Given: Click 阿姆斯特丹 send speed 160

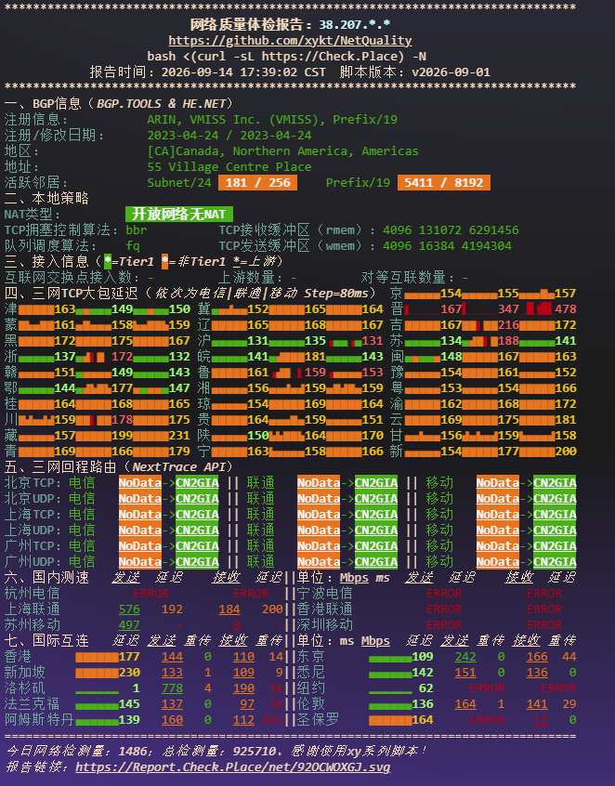Looking at the screenshot, I should pyautogui.click(x=172, y=720).
